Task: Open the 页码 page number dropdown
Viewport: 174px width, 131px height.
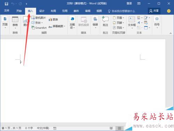Action: [118, 28]
